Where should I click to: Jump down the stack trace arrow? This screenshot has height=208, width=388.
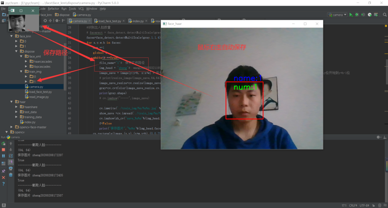[11, 150]
